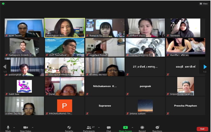Screen dimensions: 211x132
Task: Select Tasneem's video tile
Action: [185, 28]
